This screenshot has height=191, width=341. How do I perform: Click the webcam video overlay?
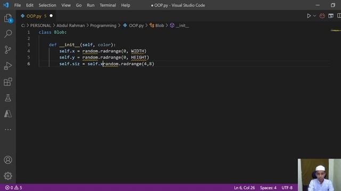point(319,175)
